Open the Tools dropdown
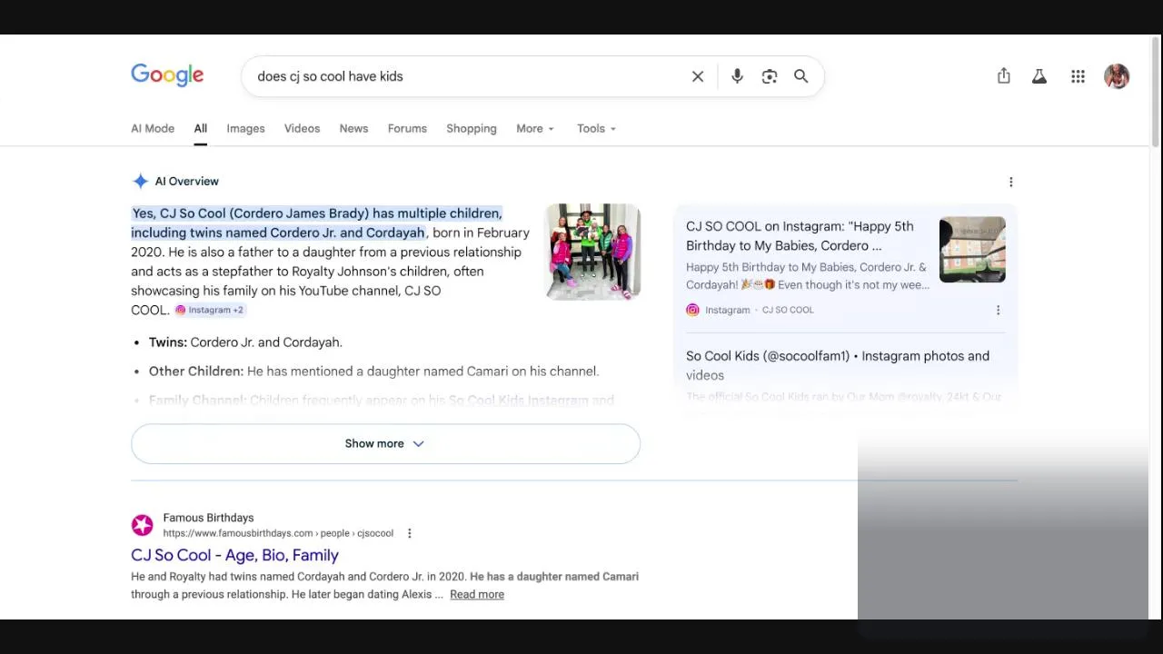1163x654 pixels. (x=596, y=128)
